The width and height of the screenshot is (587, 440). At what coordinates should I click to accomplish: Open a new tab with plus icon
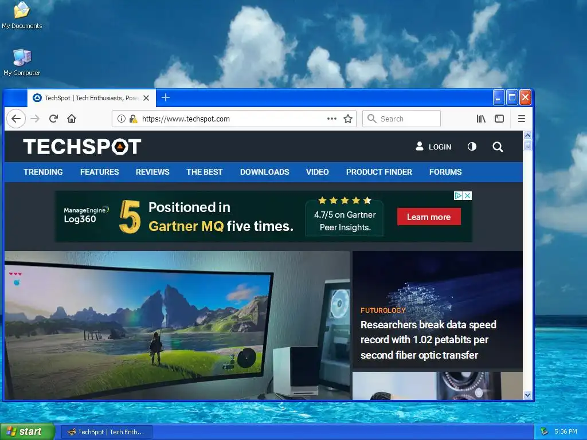click(x=166, y=97)
